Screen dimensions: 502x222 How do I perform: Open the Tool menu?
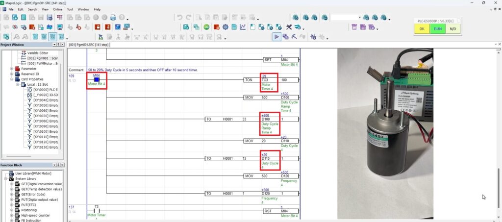tap(70, 9)
